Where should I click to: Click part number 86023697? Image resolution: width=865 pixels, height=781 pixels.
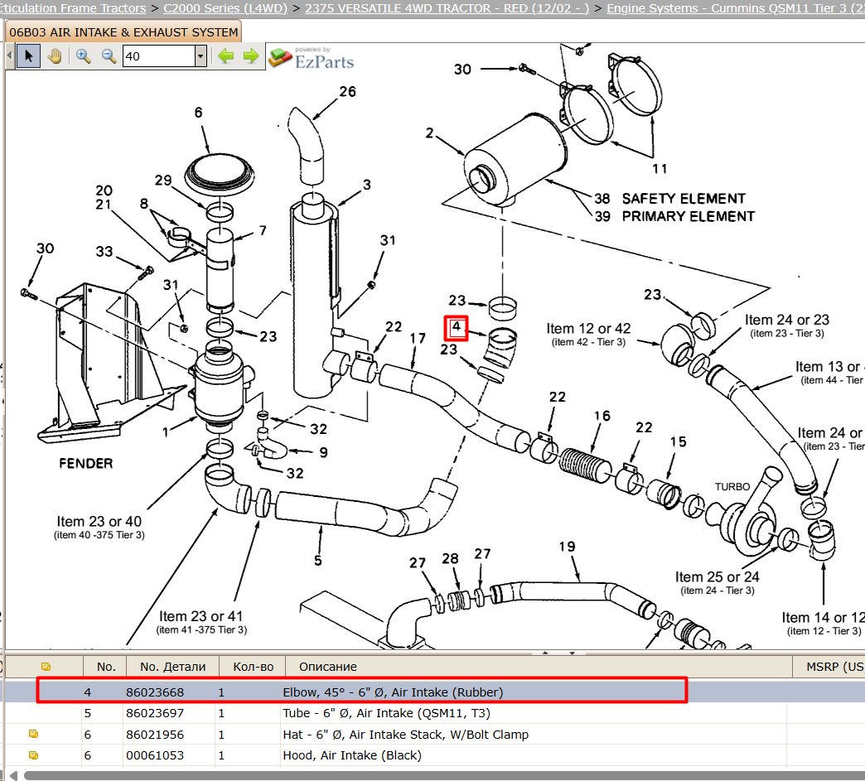(155, 712)
